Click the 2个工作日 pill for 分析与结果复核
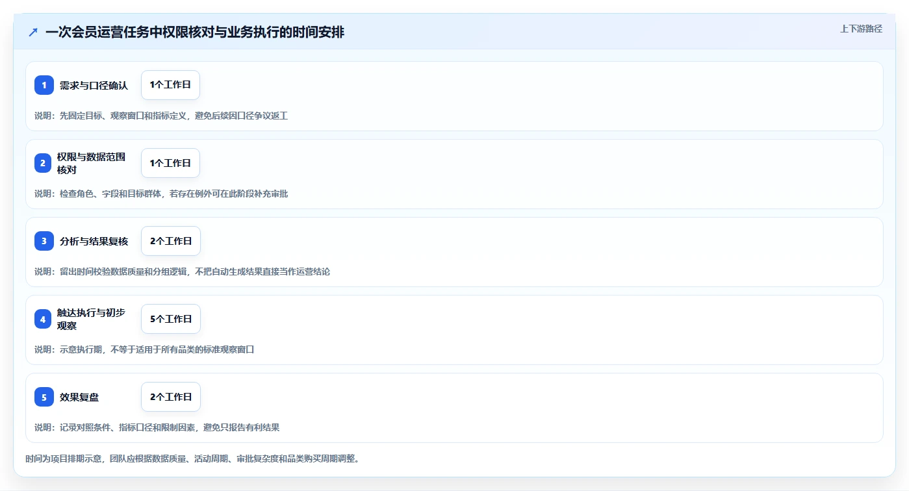Viewport: 909px width, 491px height. (x=171, y=241)
